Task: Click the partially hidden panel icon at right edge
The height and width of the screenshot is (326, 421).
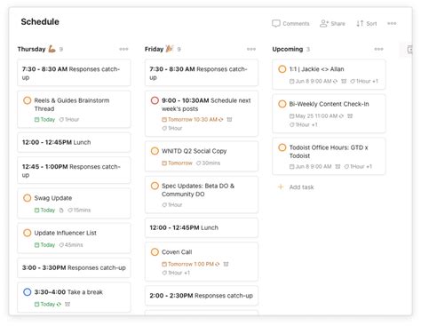Action: 409,49
